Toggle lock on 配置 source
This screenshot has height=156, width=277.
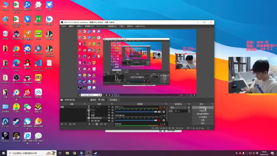coord(112,115)
